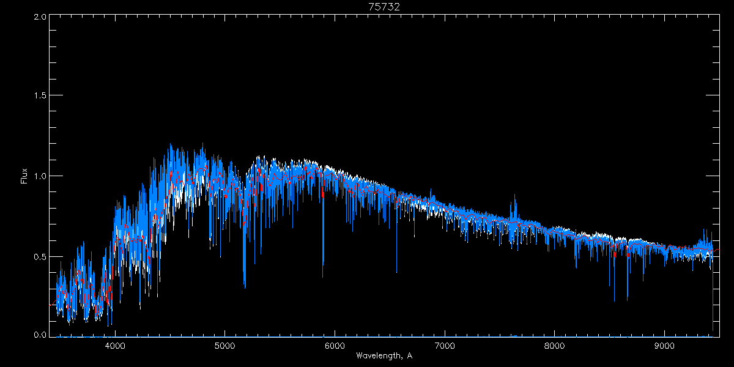The width and height of the screenshot is (734, 367).
Task: Select the 4000 wavelength tick label
Action: coord(115,345)
